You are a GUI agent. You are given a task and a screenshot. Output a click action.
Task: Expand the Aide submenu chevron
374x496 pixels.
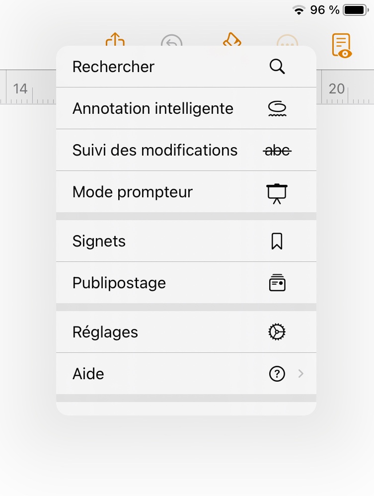click(300, 374)
